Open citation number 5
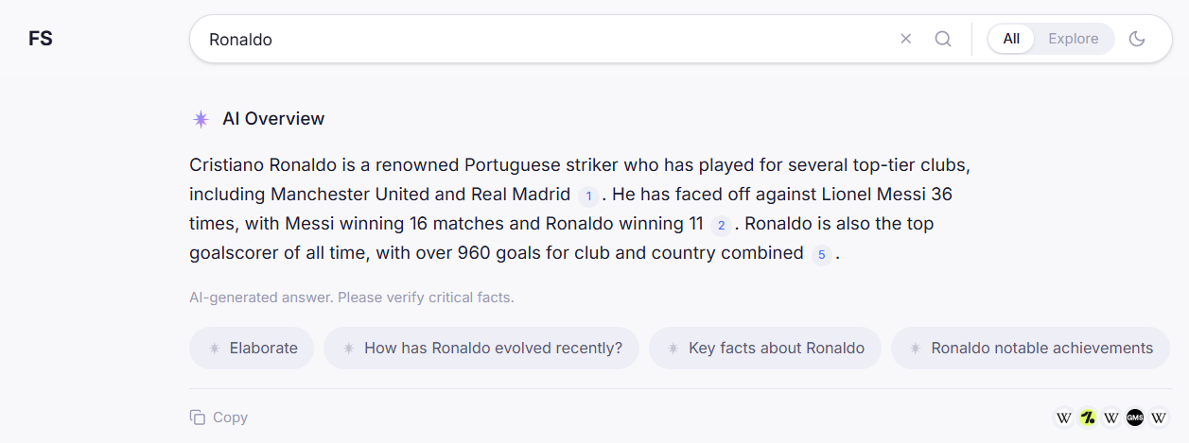This screenshot has height=443, width=1189. [822, 254]
